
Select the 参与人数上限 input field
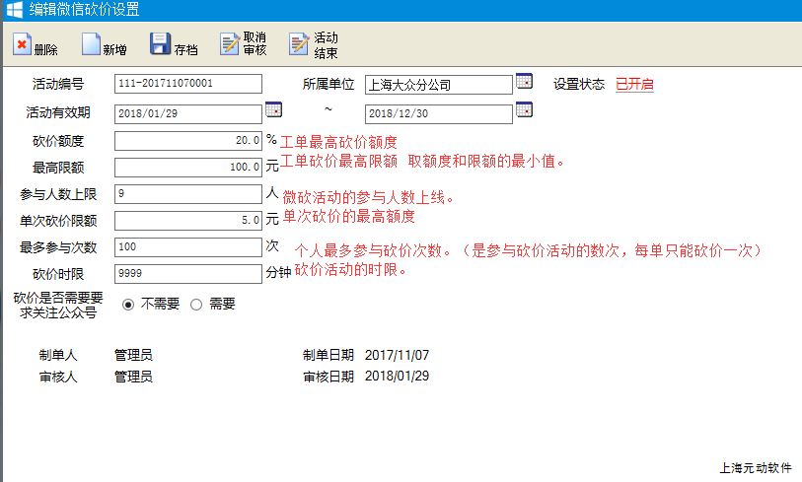(188, 194)
